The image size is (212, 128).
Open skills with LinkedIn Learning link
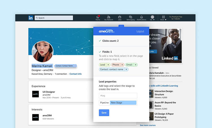(163, 86)
